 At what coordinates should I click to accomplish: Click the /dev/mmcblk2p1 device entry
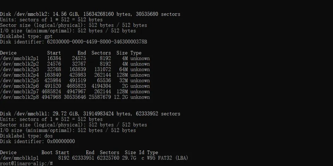click(19, 58)
